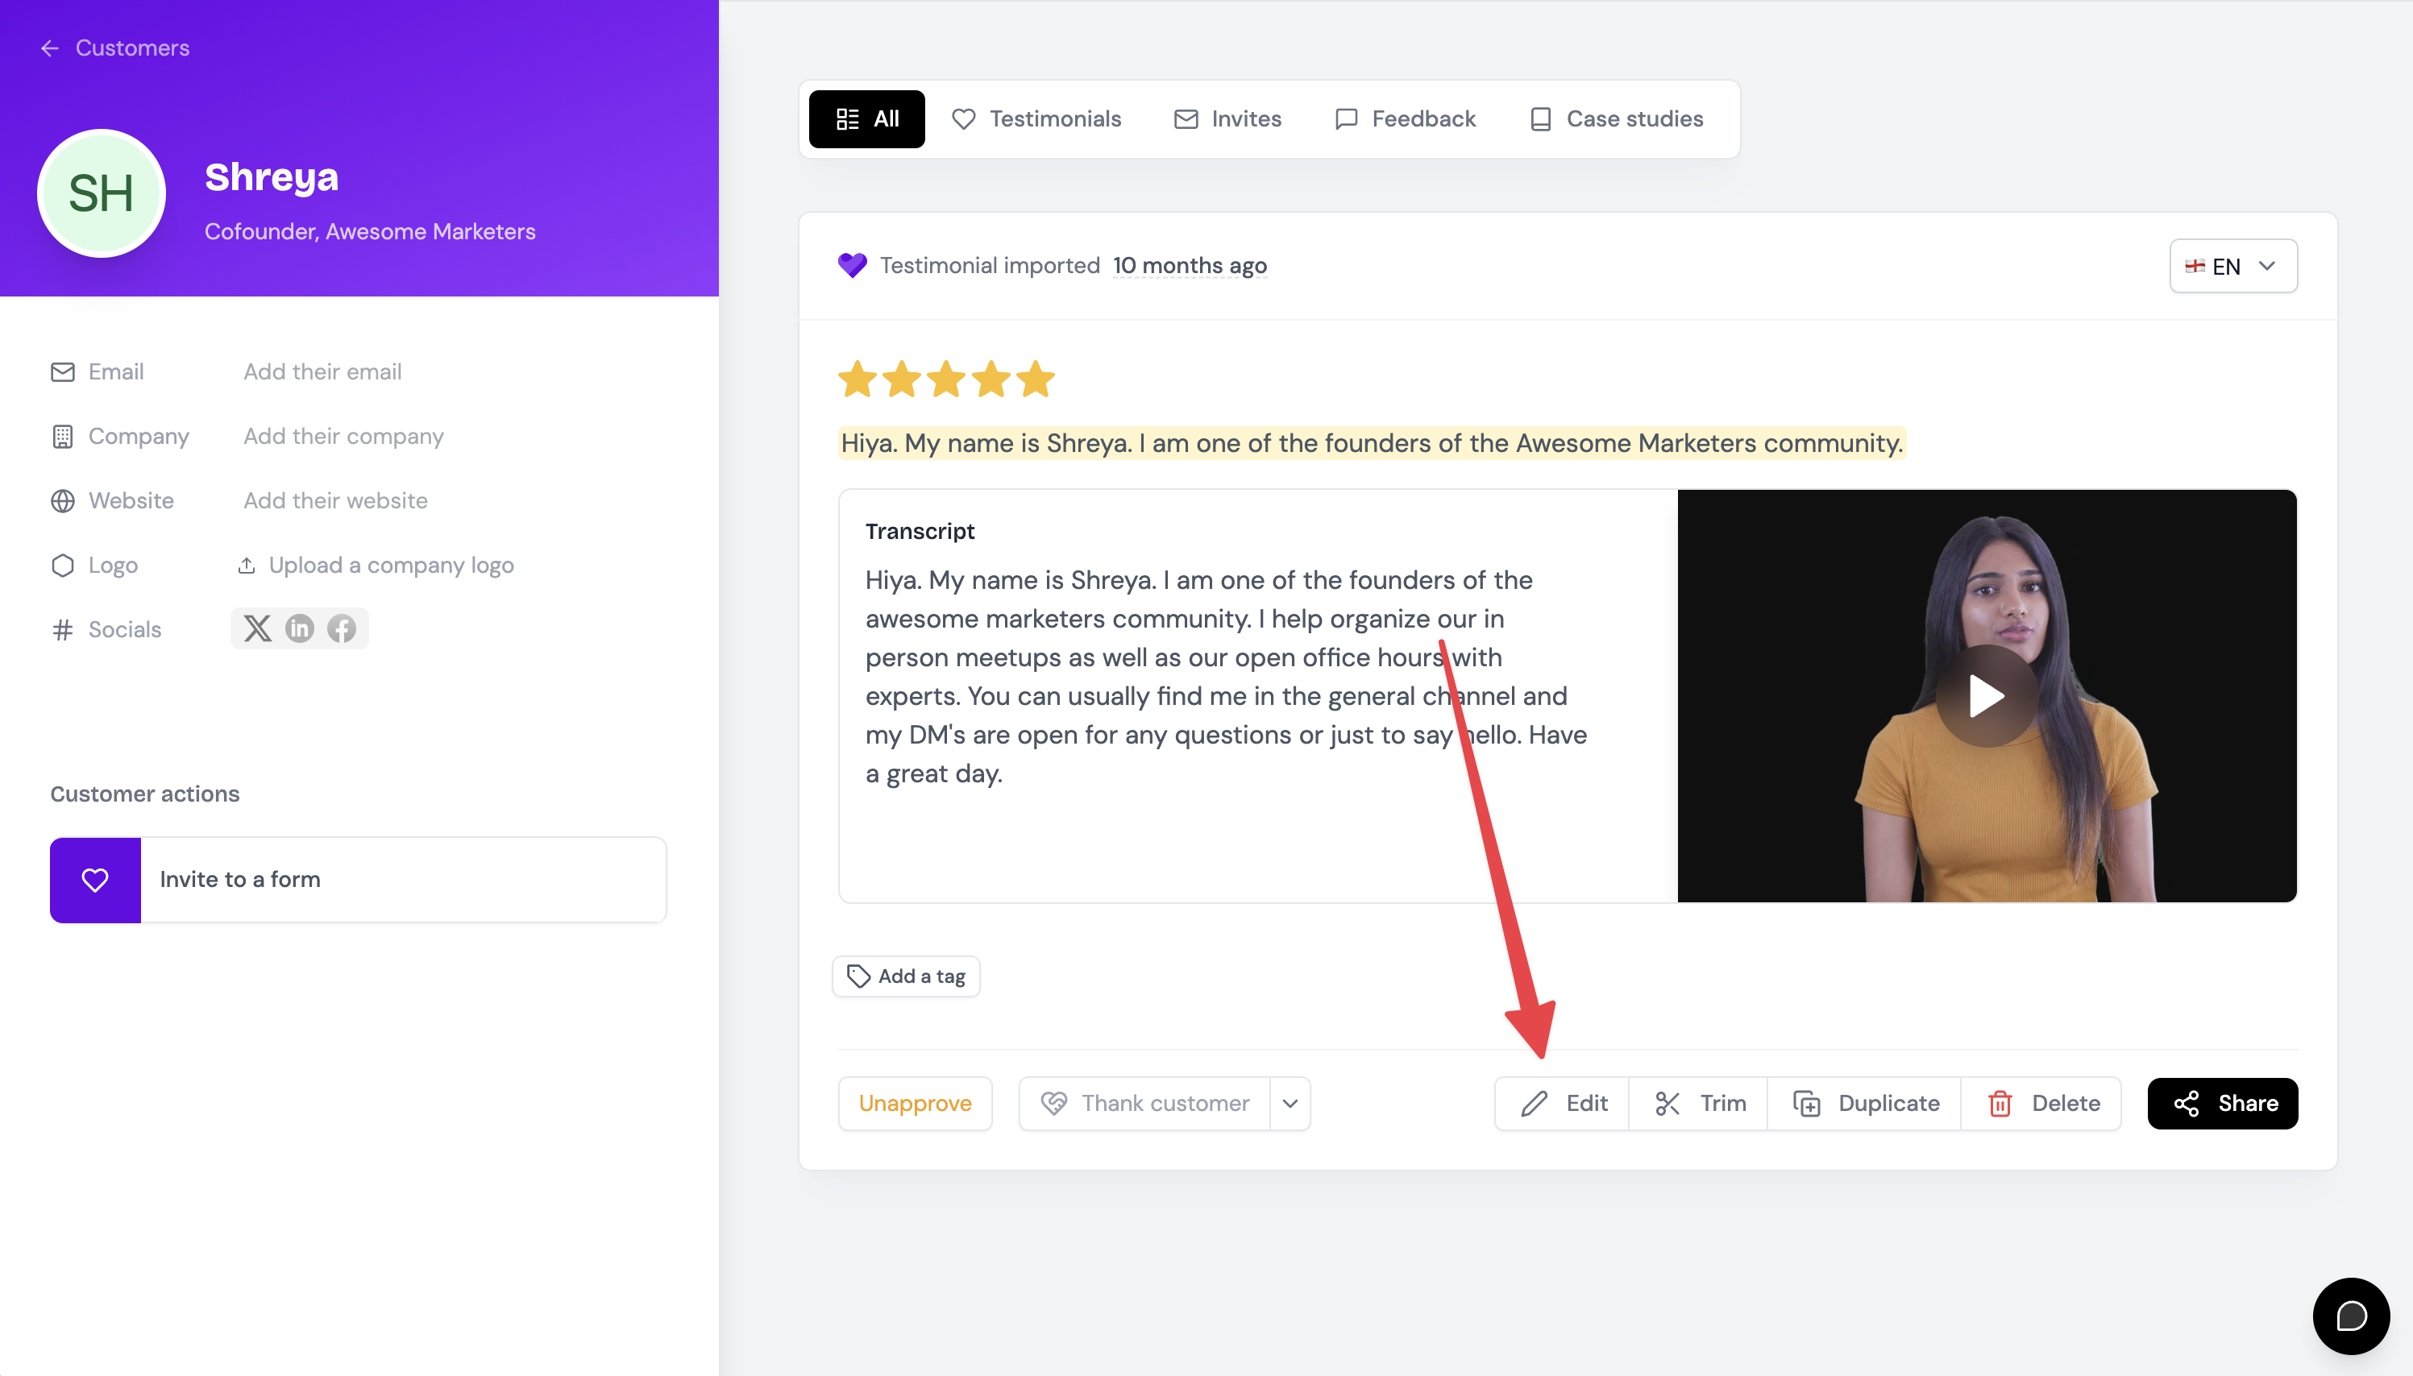
Task: Click the 10 months ago timestamp
Action: (1189, 266)
